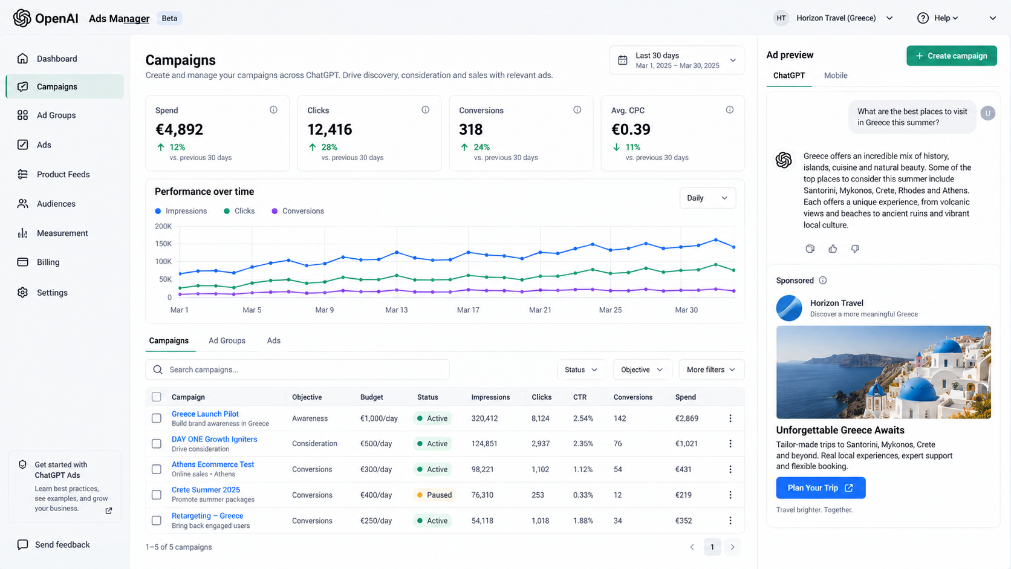The width and height of the screenshot is (1011, 569).
Task: Open the Greece Launch Pilot campaign link
Action: click(x=205, y=414)
